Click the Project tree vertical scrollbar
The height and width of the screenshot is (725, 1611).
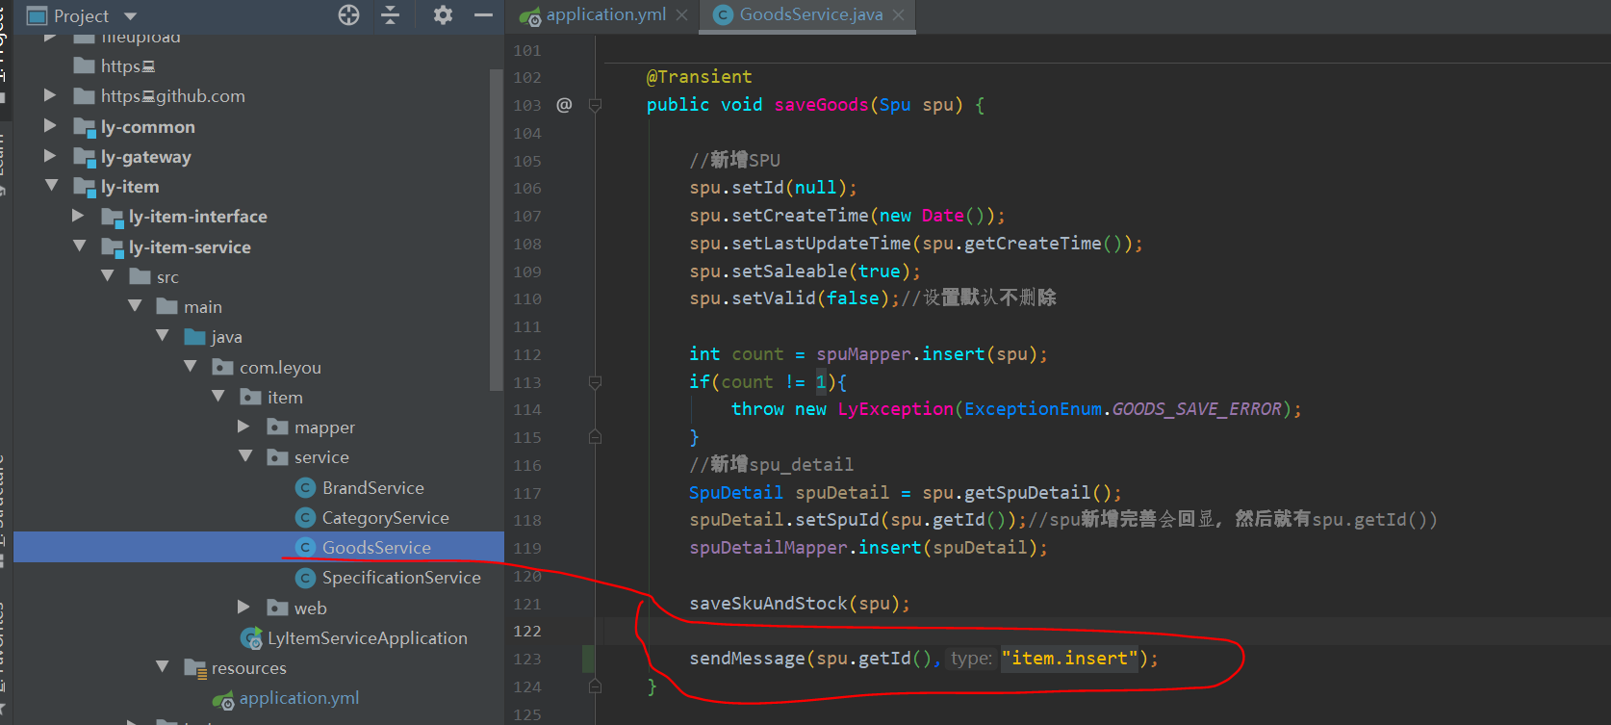[x=497, y=229]
